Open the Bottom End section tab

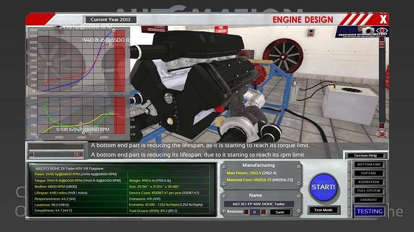click(x=368, y=164)
